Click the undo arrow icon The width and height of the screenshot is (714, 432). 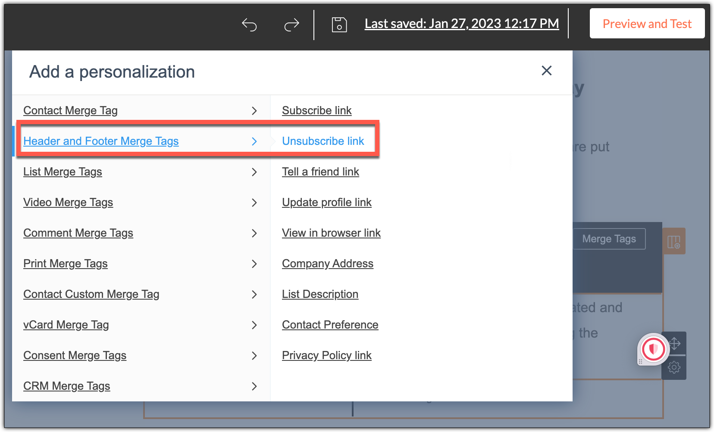point(249,25)
